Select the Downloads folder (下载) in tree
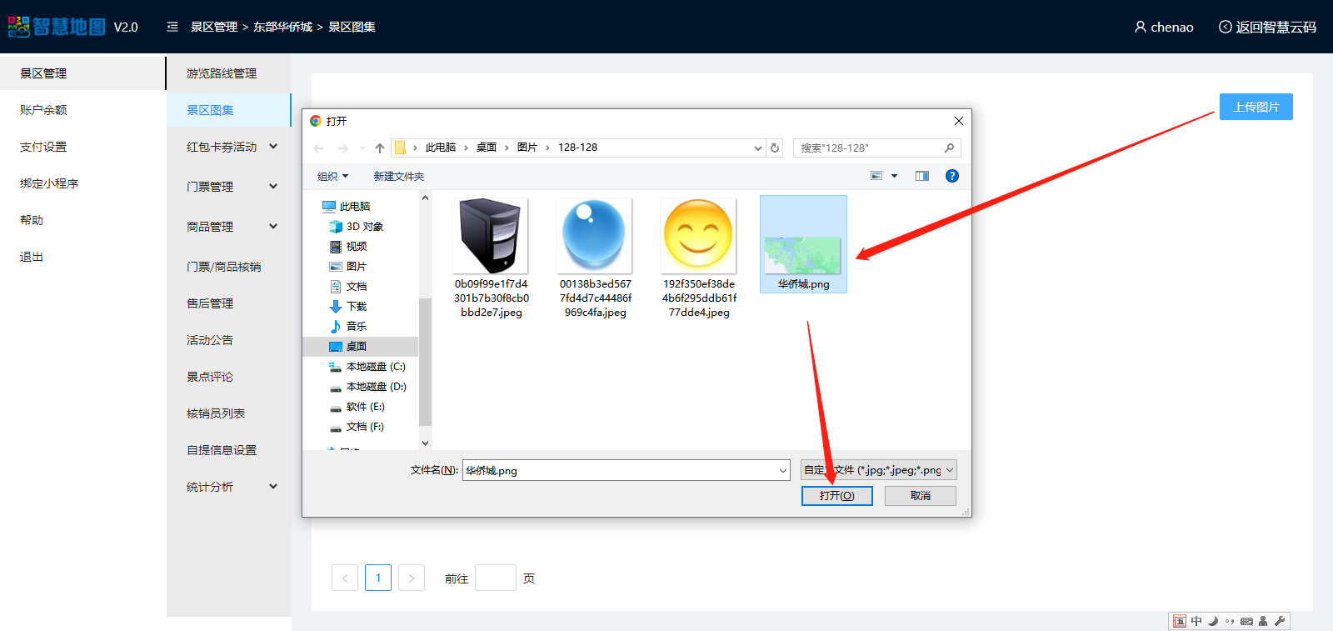The width and height of the screenshot is (1333, 631). (356, 307)
